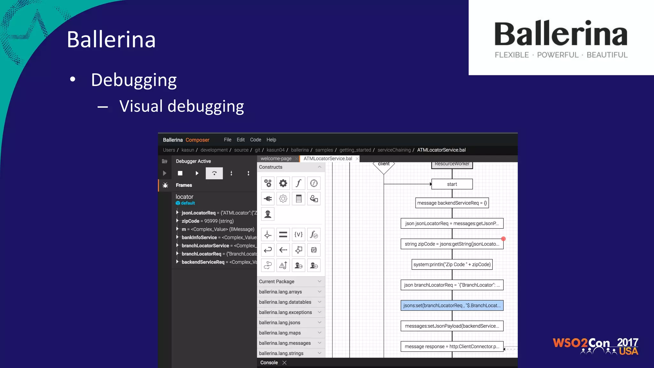
Task: Click the Step Out debugger arrow
Action: coord(248,173)
